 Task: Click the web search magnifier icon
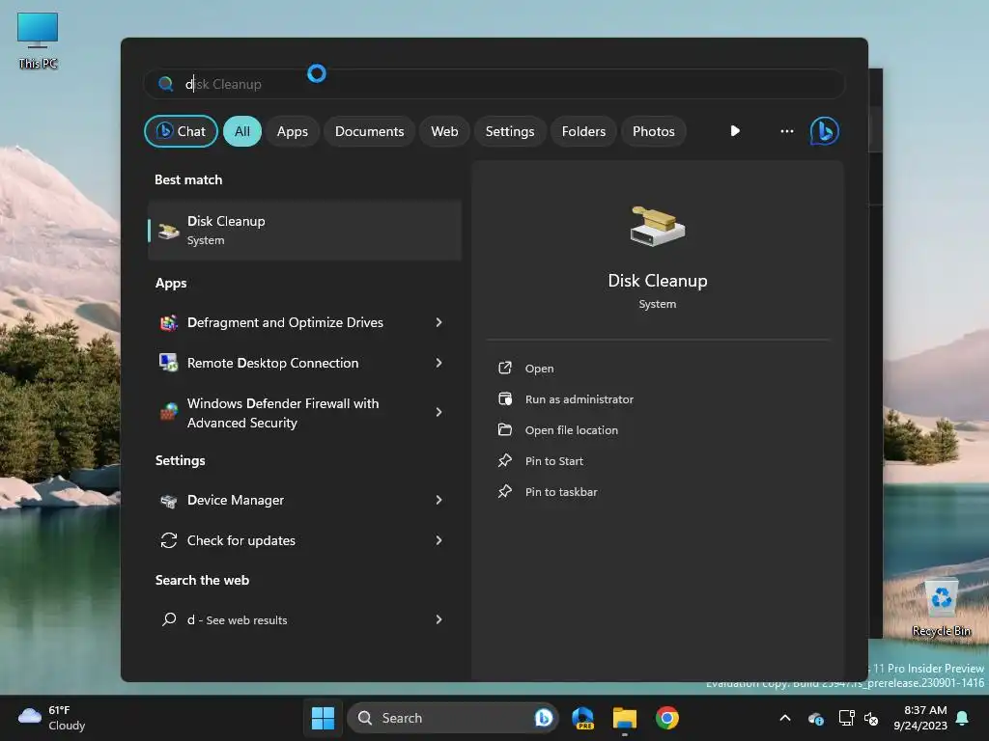[168, 619]
